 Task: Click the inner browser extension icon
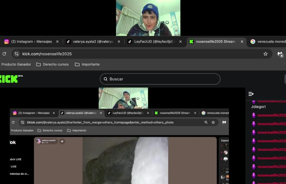224,122
